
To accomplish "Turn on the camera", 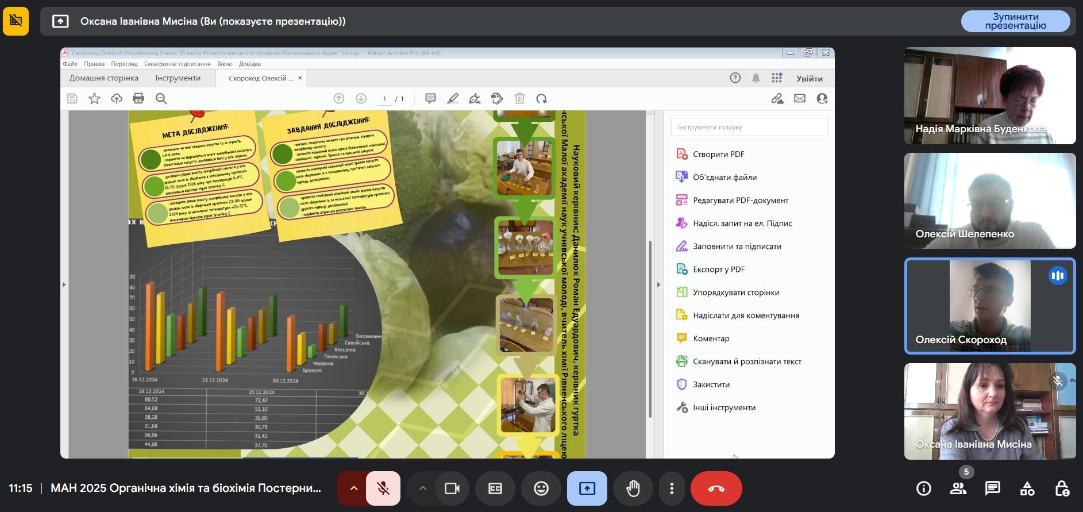I will [x=452, y=488].
